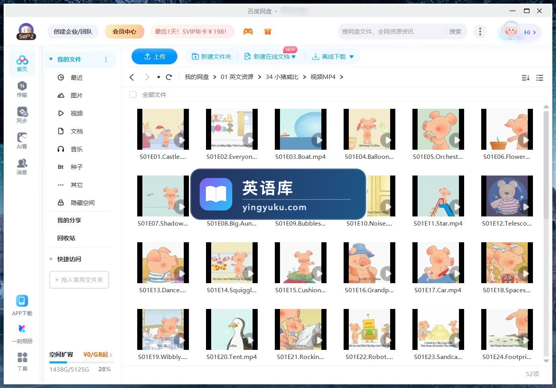Collapse the 快捷访问 quick access section

point(51,259)
